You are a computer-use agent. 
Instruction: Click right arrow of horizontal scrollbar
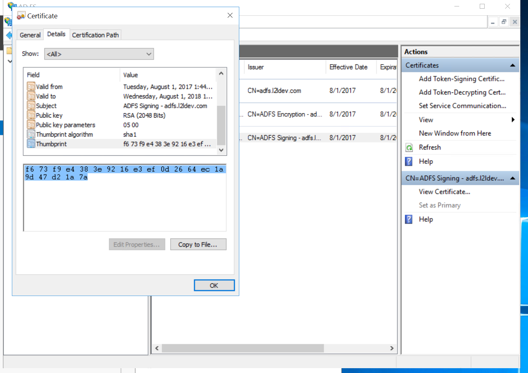pos(392,348)
